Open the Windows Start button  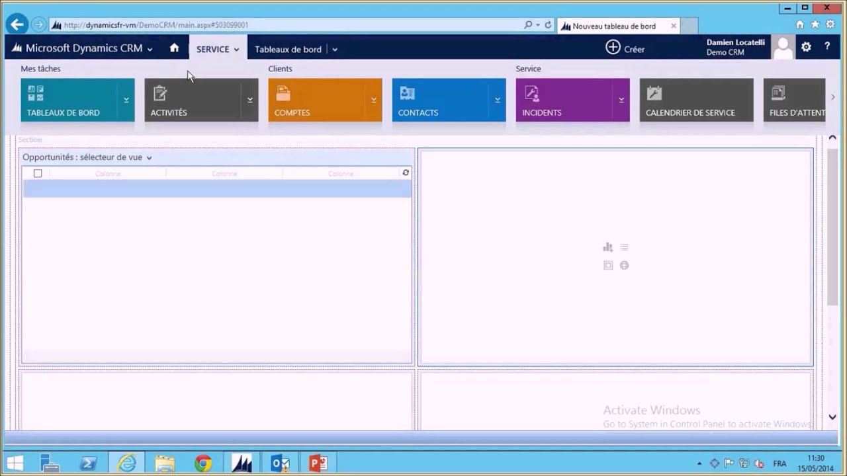(15, 463)
